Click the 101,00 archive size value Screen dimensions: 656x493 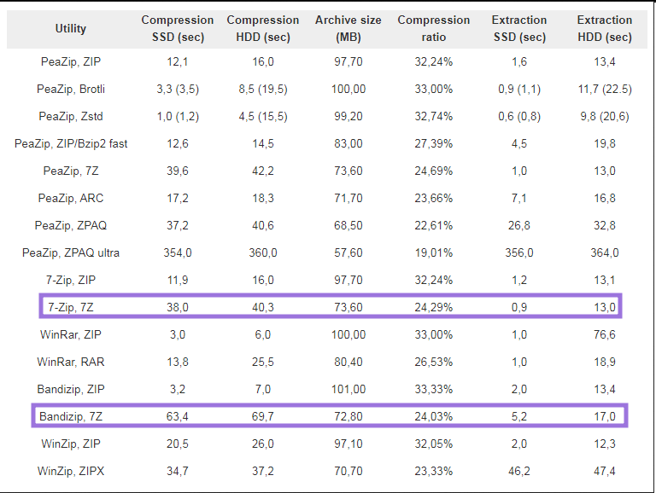pyautogui.click(x=348, y=389)
